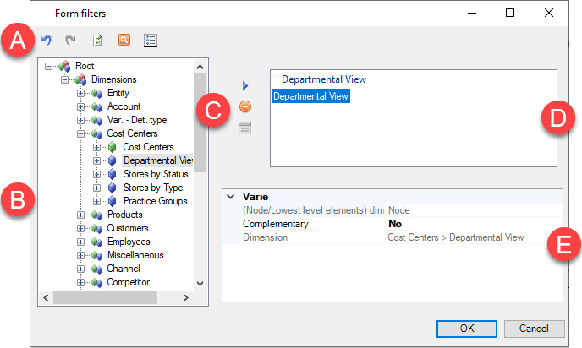
Task: Click the Complementary property value No
Action: (x=395, y=224)
